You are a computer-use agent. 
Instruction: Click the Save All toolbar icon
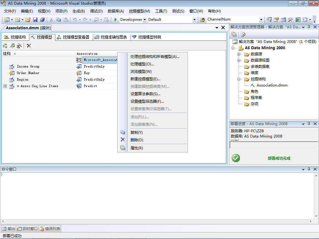pos(42,20)
